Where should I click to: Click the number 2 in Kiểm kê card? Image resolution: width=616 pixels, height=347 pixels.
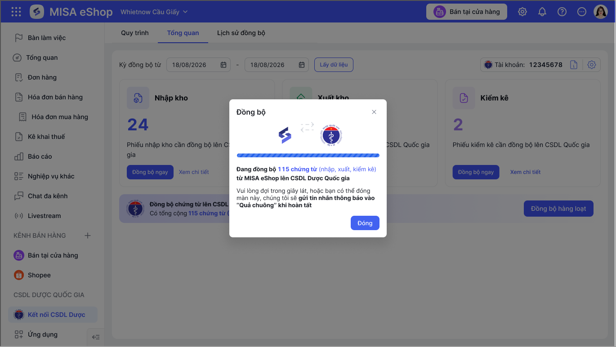[458, 125]
